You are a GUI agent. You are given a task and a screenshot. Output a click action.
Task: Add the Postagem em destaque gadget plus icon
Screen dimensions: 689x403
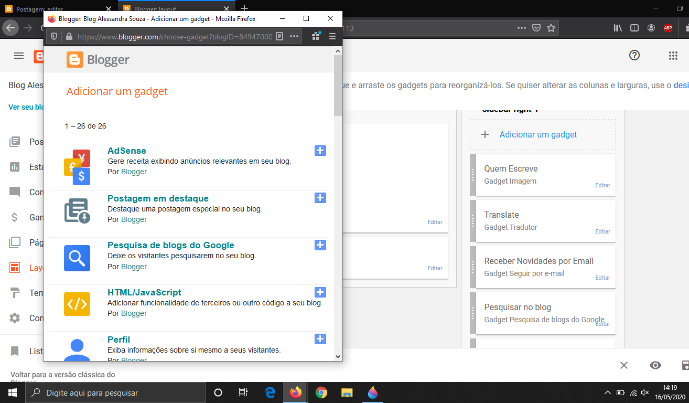click(320, 198)
